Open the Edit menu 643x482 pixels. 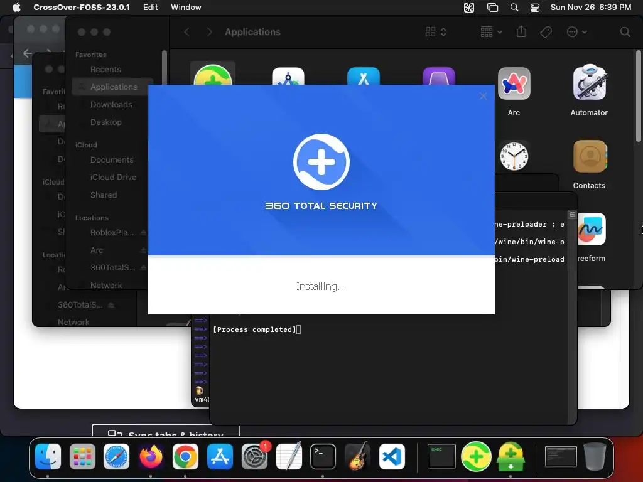[x=150, y=7]
